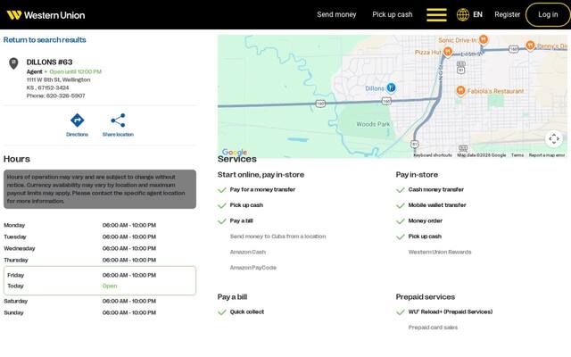
Task: Click Fabiola's Restaurant map marker
Action: pyautogui.click(x=460, y=90)
